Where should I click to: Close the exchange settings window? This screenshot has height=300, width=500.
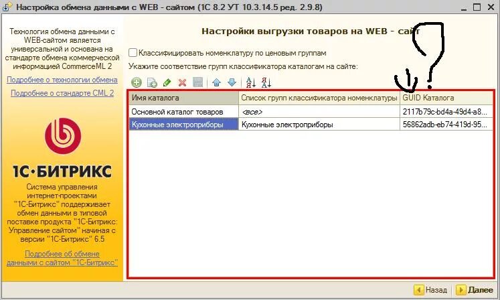click(x=491, y=7)
